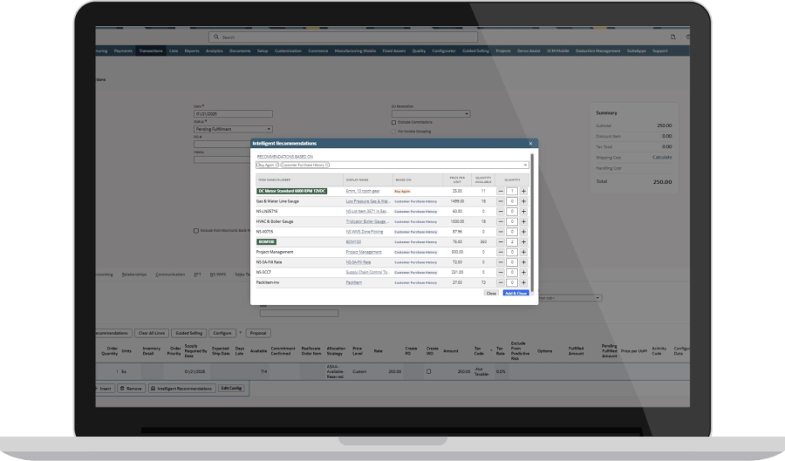This screenshot has height=461, width=785.
Task: Open Low Pressure Gas & Wat... link
Action: pos(368,201)
